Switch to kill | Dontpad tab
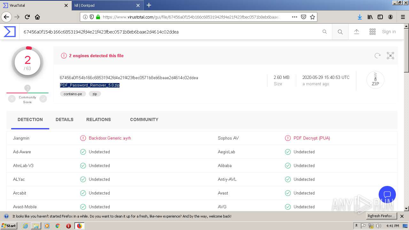The image size is (409, 230). (x=107, y=5)
